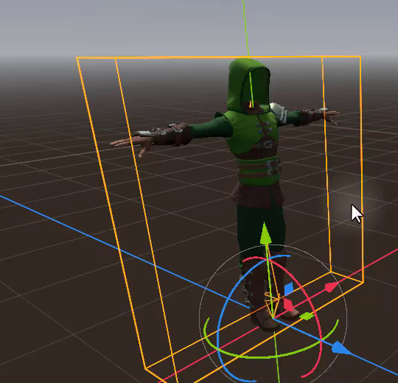The image size is (398, 383).
Task: Select the red square plane handle
Action: coord(288,305)
